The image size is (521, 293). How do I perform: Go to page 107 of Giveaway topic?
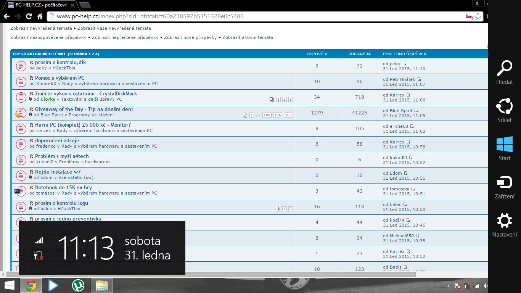(x=288, y=115)
